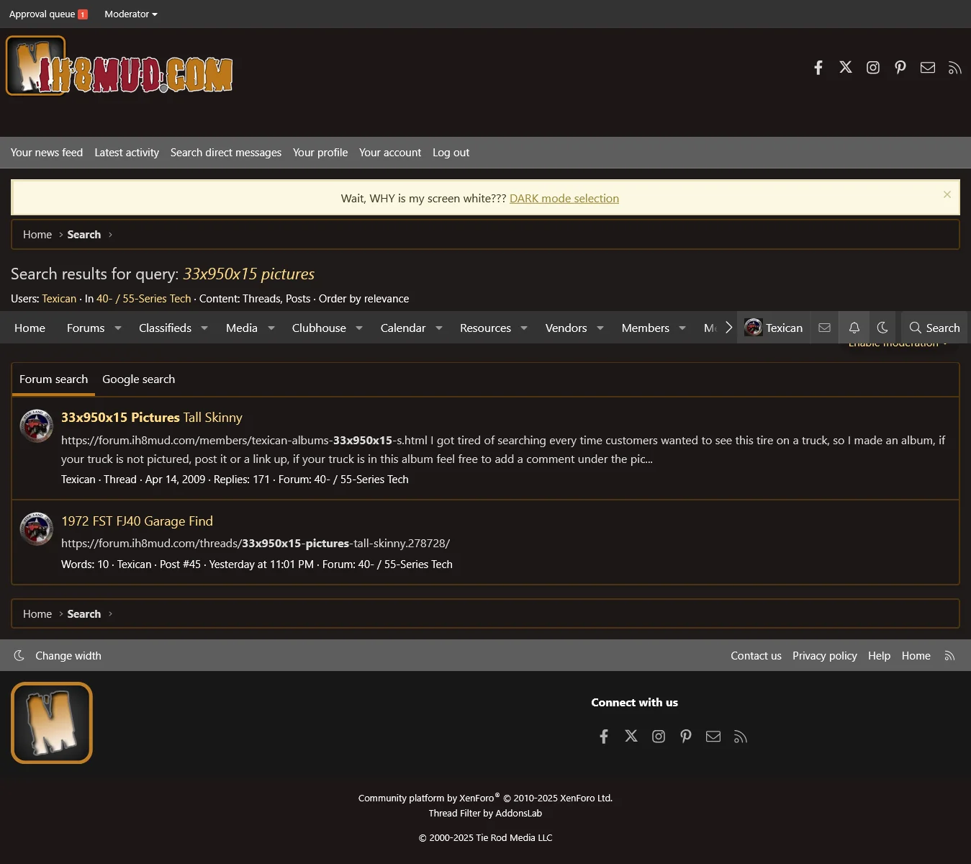Click the DARK mode selection link

click(564, 199)
